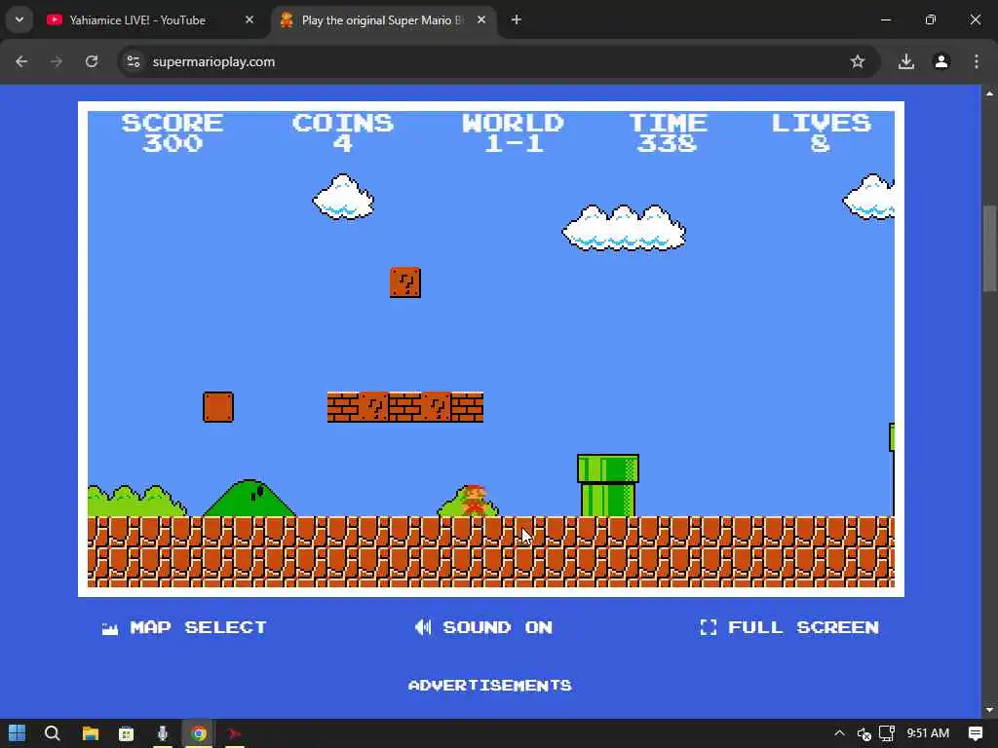Click the muted volume tray icon
This screenshot has width=998, height=748.
(864, 734)
